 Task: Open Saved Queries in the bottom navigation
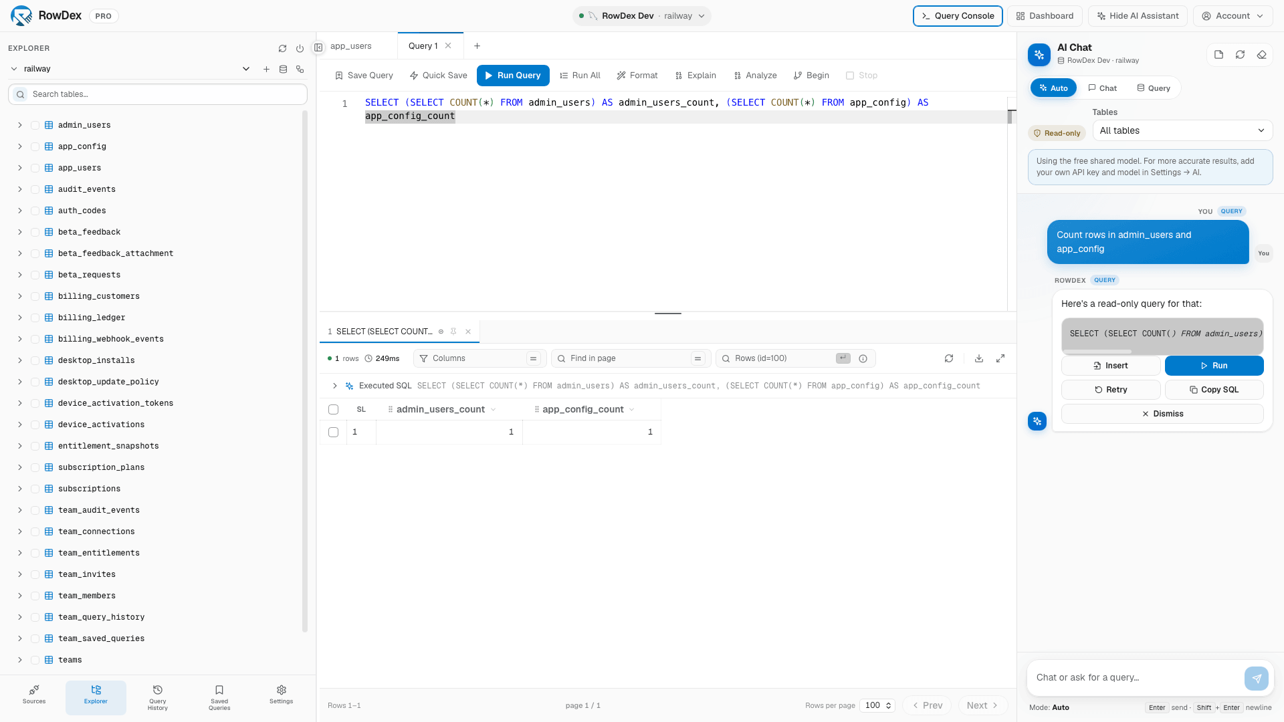click(x=219, y=698)
